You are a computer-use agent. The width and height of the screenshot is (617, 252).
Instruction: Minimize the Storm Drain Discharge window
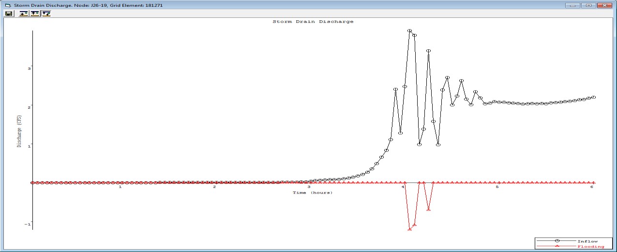pos(574,5)
